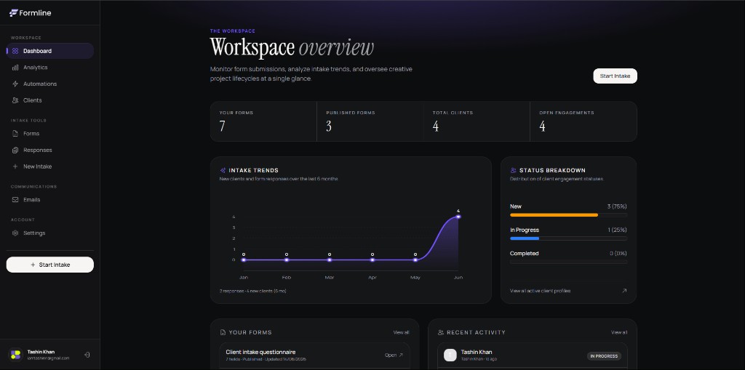Click the logout icon next to Tashin Khan
This screenshot has width=745, height=370.
point(87,354)
